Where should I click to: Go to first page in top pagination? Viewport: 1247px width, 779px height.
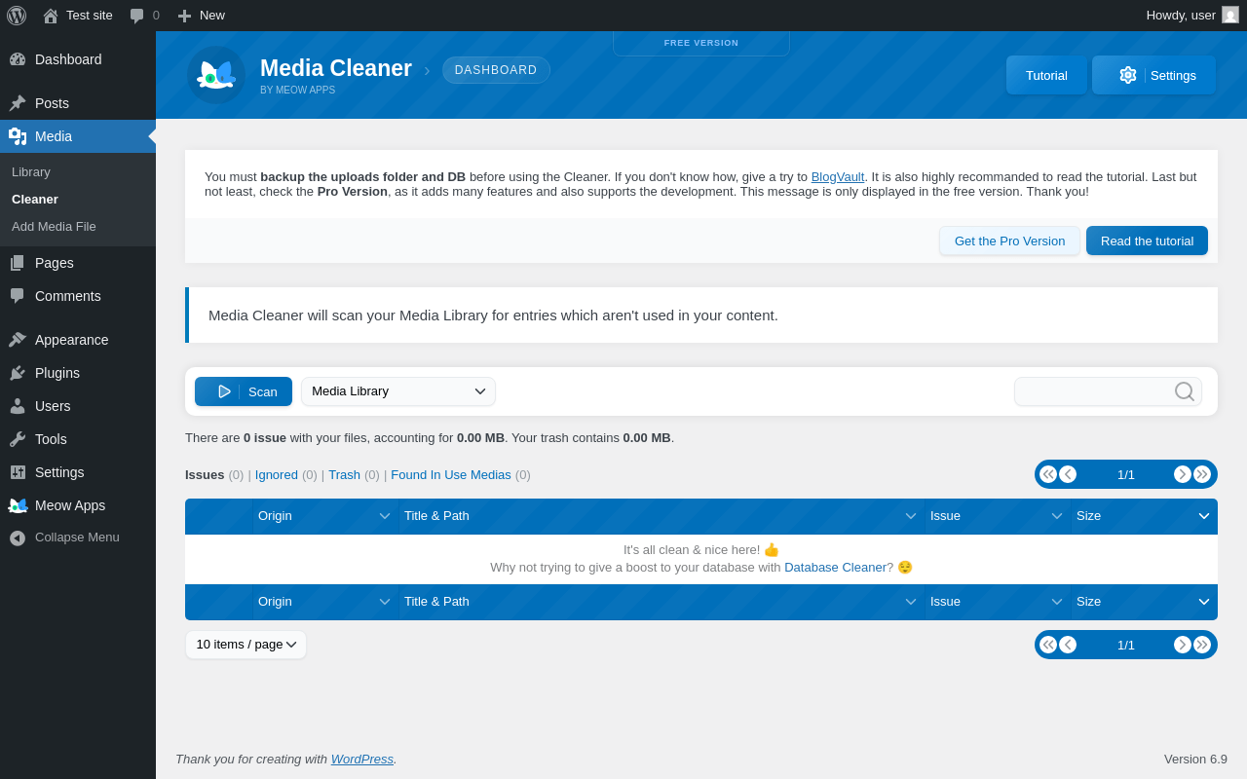1048,474
